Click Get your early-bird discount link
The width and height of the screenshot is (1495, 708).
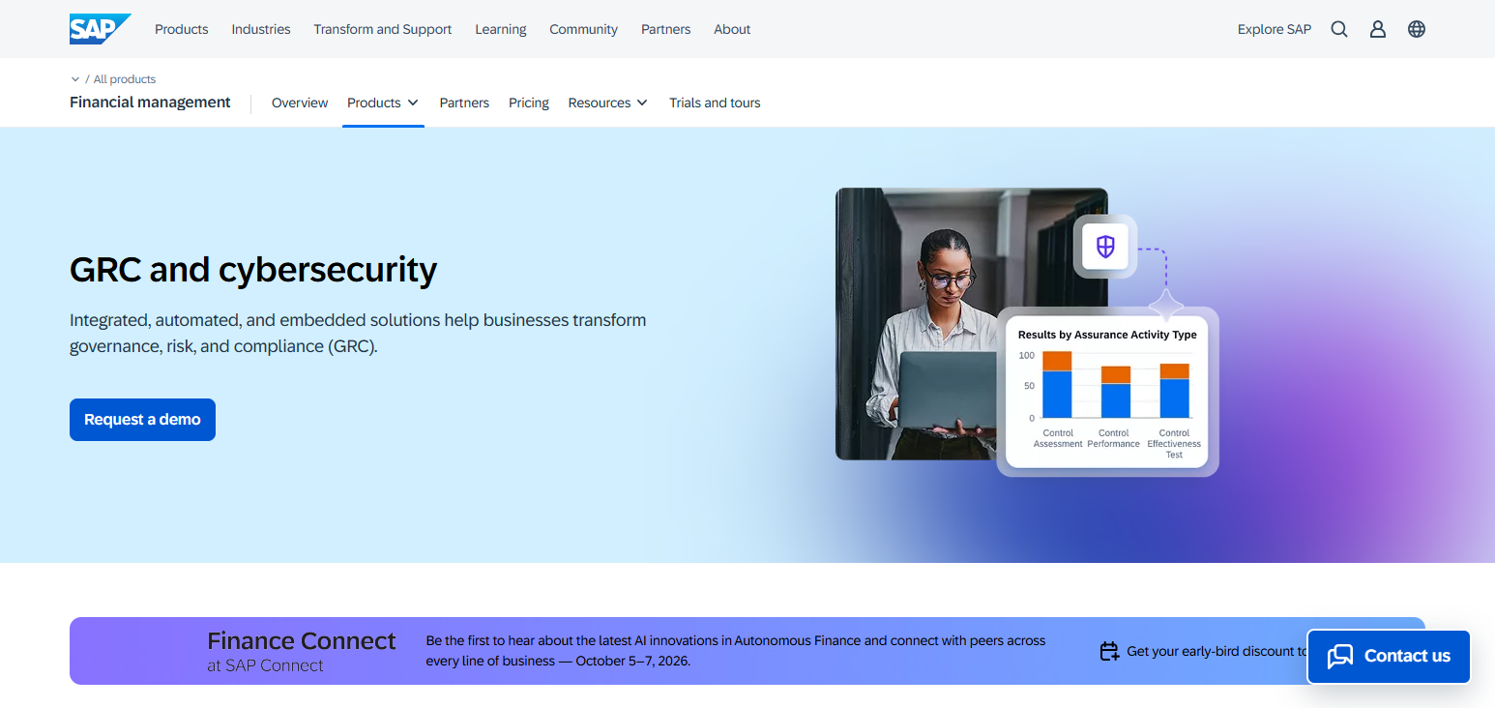click(x=1217, y=652)
